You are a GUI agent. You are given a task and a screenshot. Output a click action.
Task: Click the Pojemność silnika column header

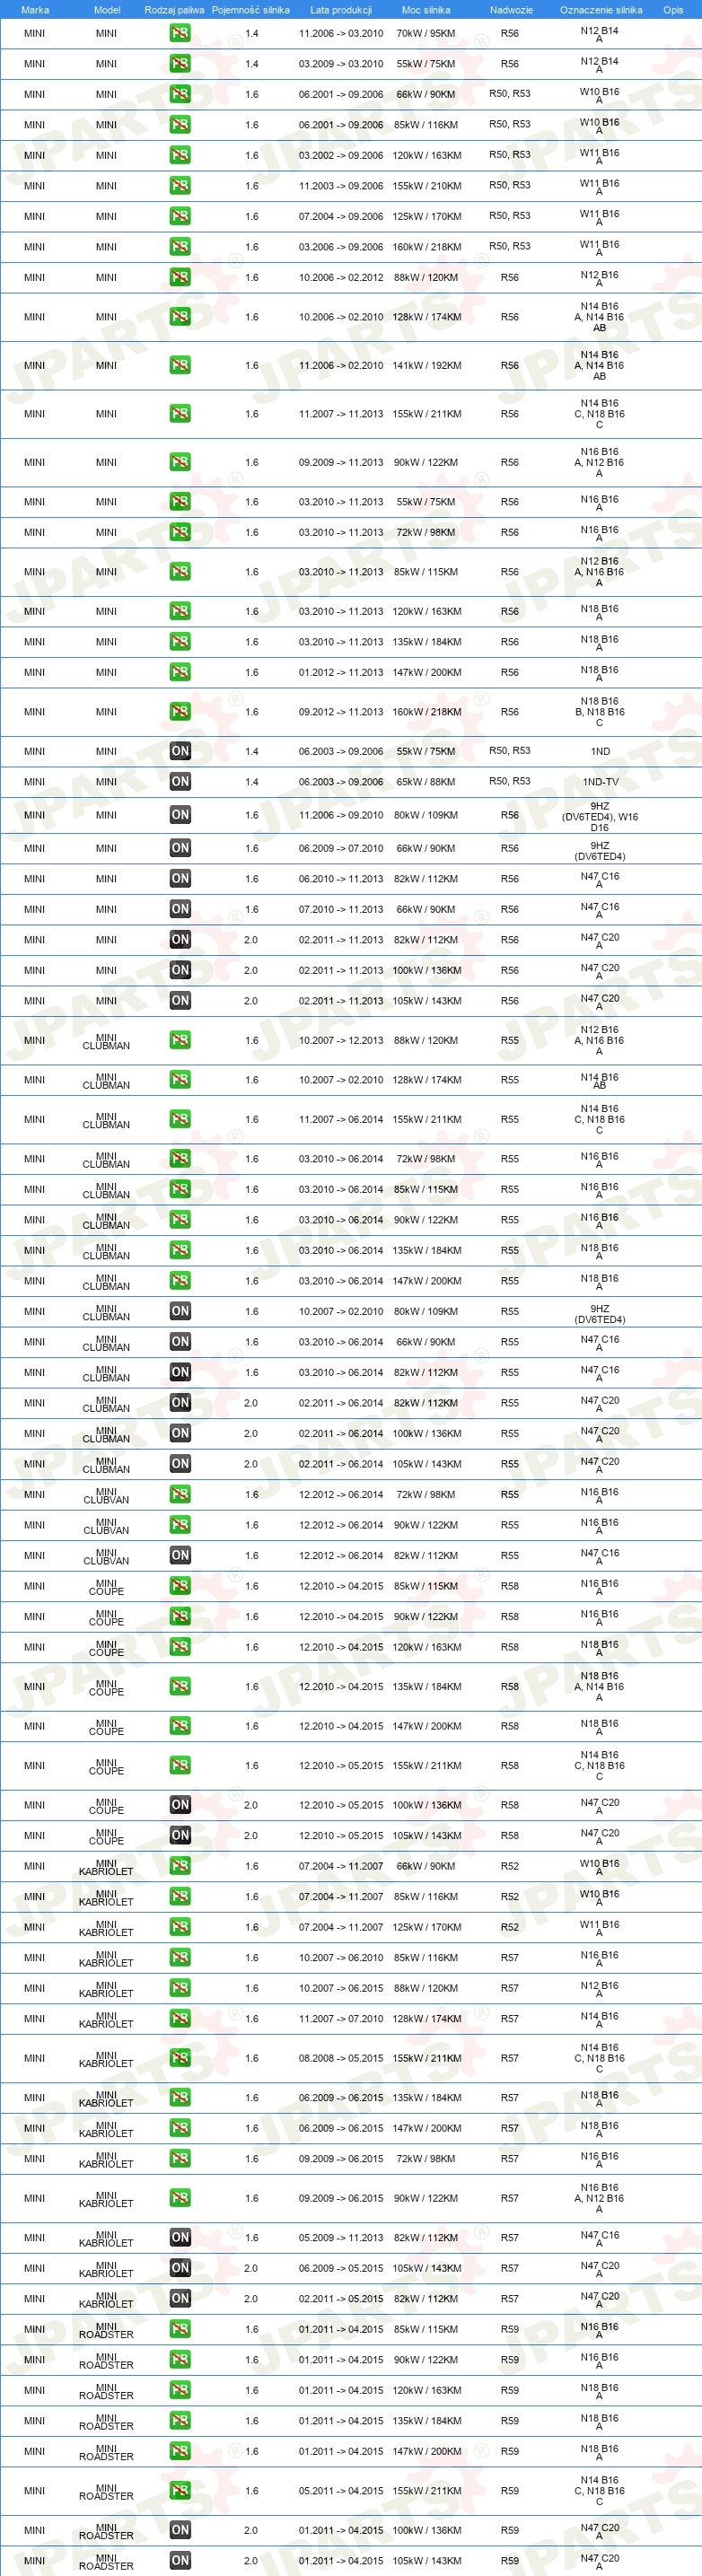coord(250,10)
